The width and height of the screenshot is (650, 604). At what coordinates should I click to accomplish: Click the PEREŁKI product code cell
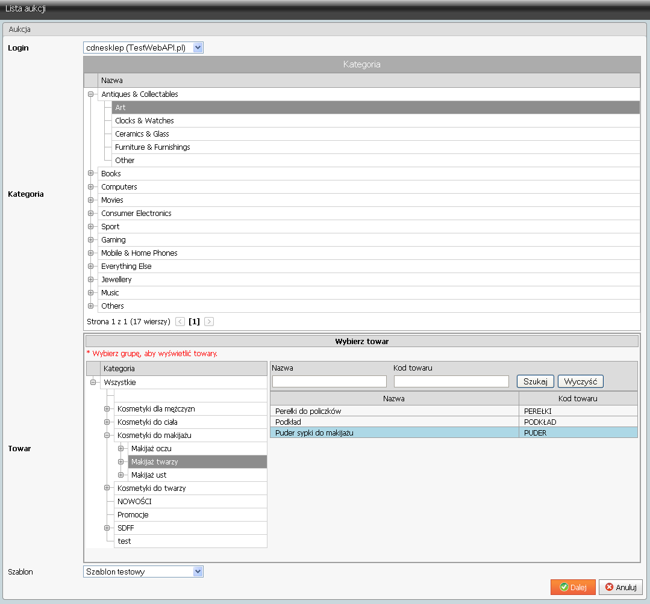[x=578, y=411]
